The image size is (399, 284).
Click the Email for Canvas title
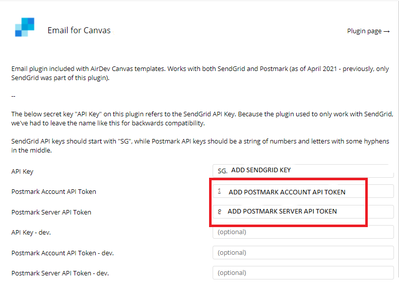[79, 31]
